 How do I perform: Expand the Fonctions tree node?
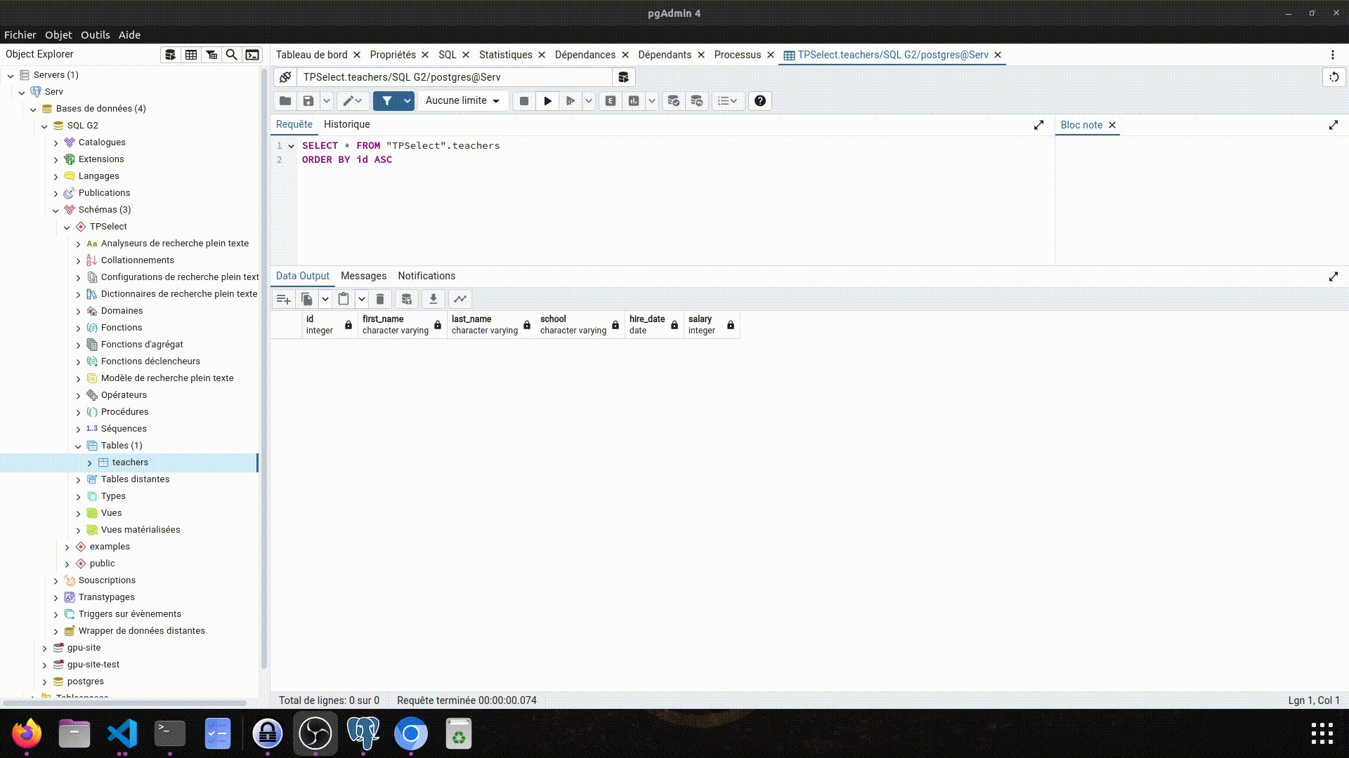(78, 328)
